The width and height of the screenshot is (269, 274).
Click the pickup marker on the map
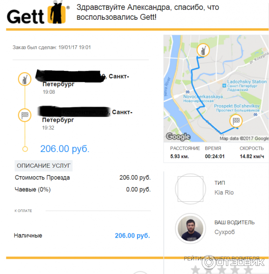tap(203, 50)
